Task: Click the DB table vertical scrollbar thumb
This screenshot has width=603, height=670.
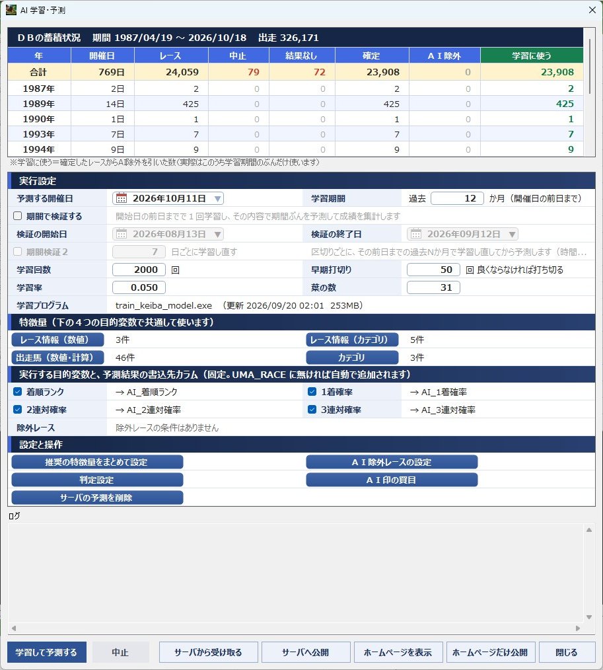Action: [590, 66]
